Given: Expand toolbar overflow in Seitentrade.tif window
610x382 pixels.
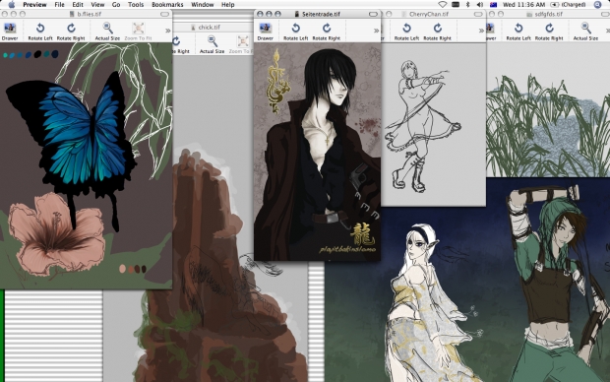Looking at the screenshot, I should click(x=376, y=31).
